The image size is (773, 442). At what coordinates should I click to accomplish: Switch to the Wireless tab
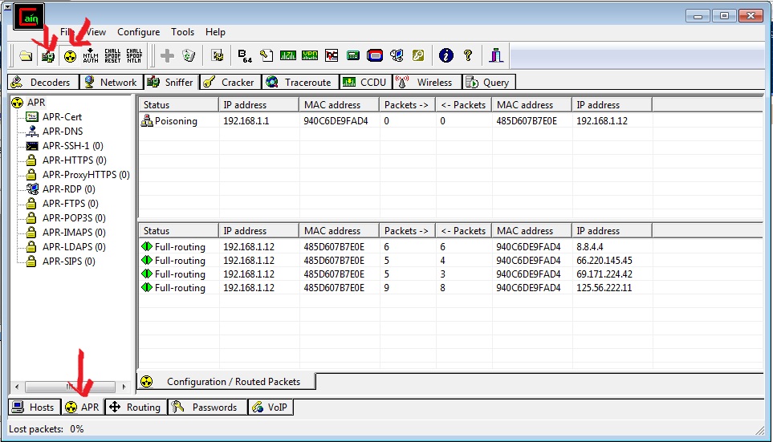[427, 83]
